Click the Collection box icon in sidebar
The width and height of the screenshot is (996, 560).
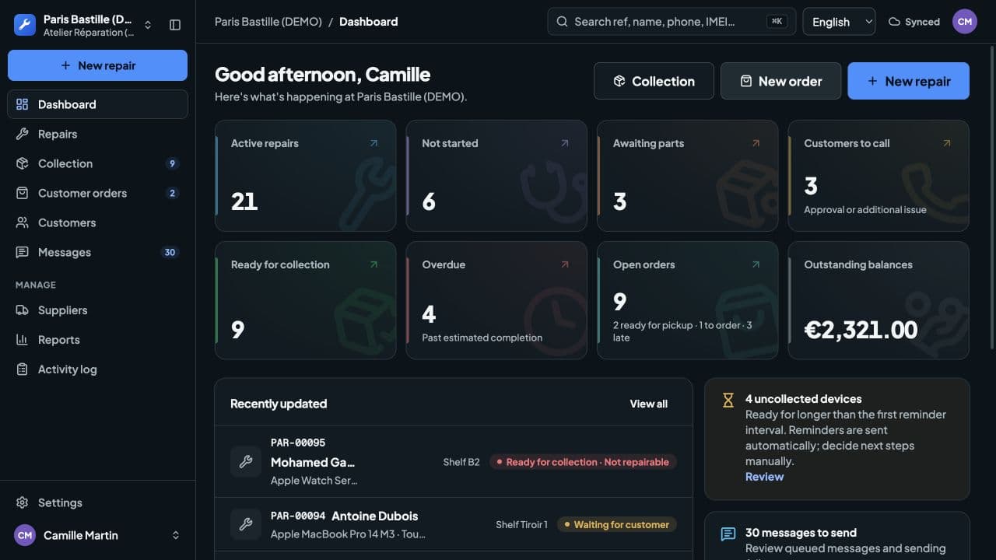[23, 163]
